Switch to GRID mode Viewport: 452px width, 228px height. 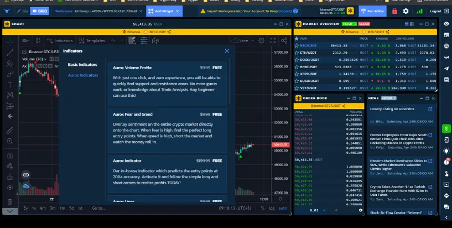(39, 11)
